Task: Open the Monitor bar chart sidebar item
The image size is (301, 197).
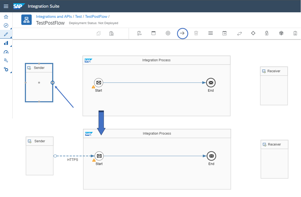Action: pyautogui.click(x=6, y=43)
